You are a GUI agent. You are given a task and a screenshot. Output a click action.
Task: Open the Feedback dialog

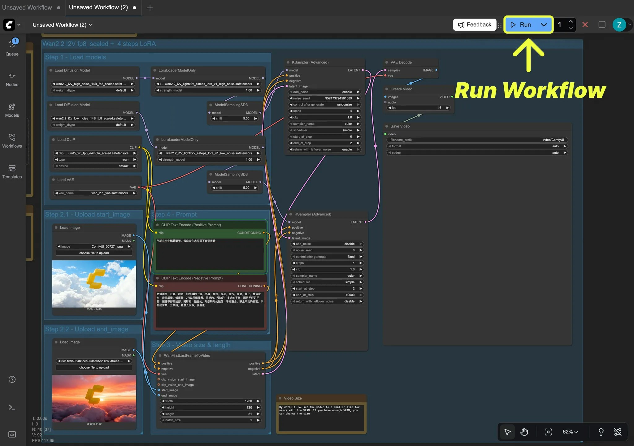pyautogui.click(x=474, y=24)
